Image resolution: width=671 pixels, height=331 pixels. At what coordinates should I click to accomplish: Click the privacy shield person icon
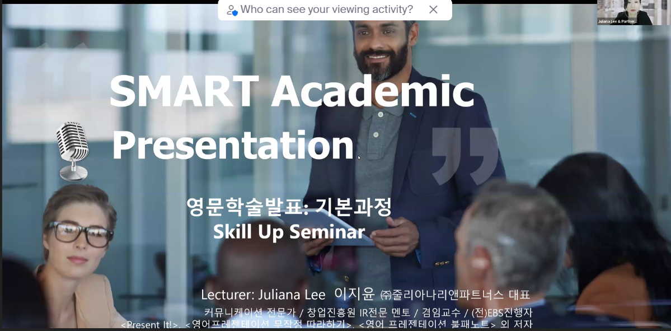pyautogui.click(x=232, y=10)
